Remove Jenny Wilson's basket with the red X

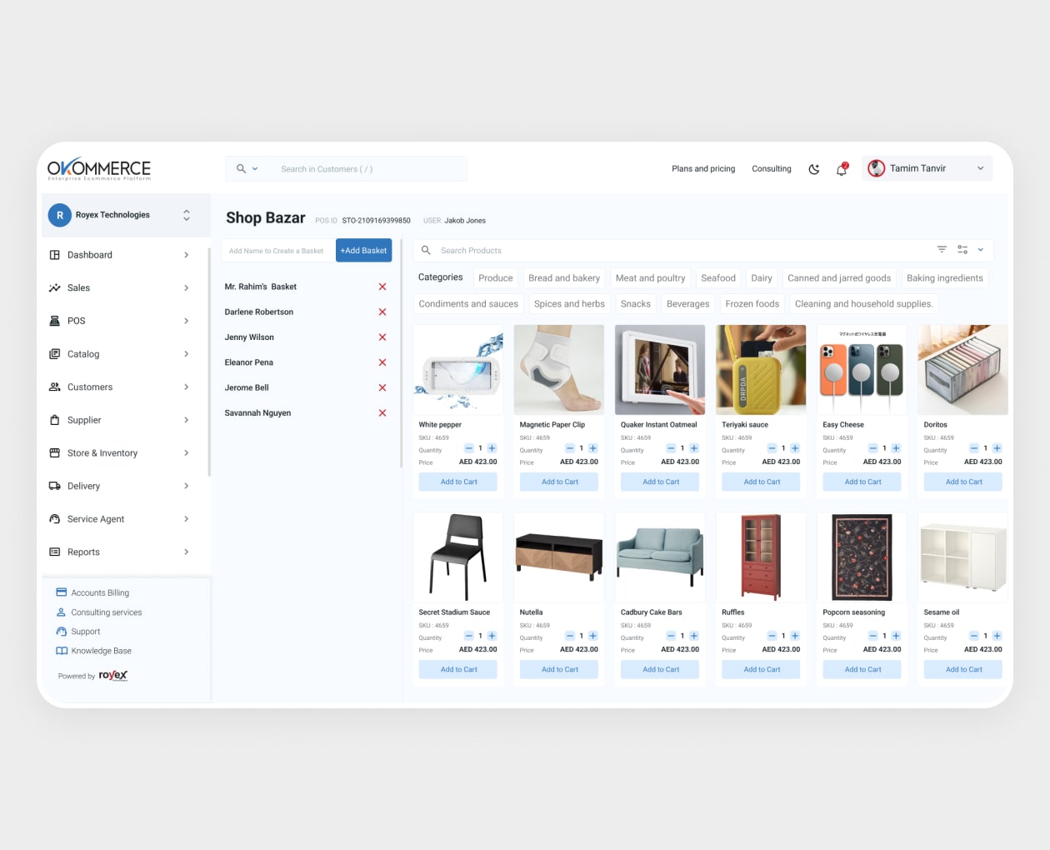tap(382, 337)
